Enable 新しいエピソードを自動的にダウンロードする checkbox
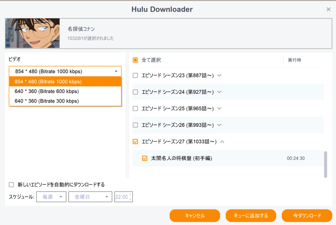This screenshot has width=336, height=225. point(11,184)
